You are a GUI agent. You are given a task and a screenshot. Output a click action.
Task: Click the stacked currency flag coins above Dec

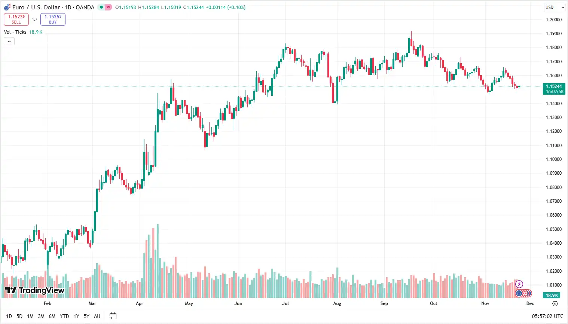tap(523, 293)
